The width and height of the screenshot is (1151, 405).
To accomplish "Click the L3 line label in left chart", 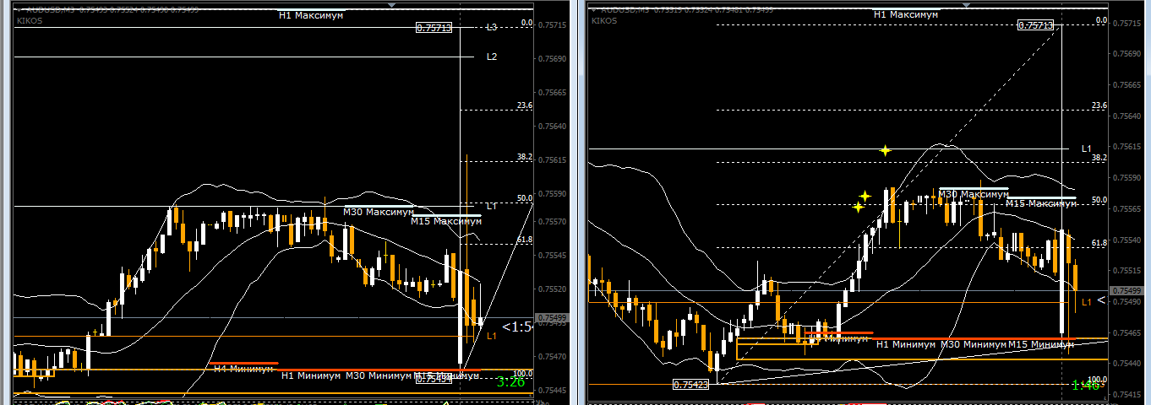I will (491, 28).
